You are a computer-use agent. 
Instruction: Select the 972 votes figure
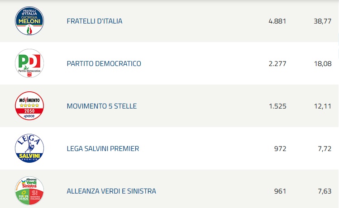tap(280, 149)
